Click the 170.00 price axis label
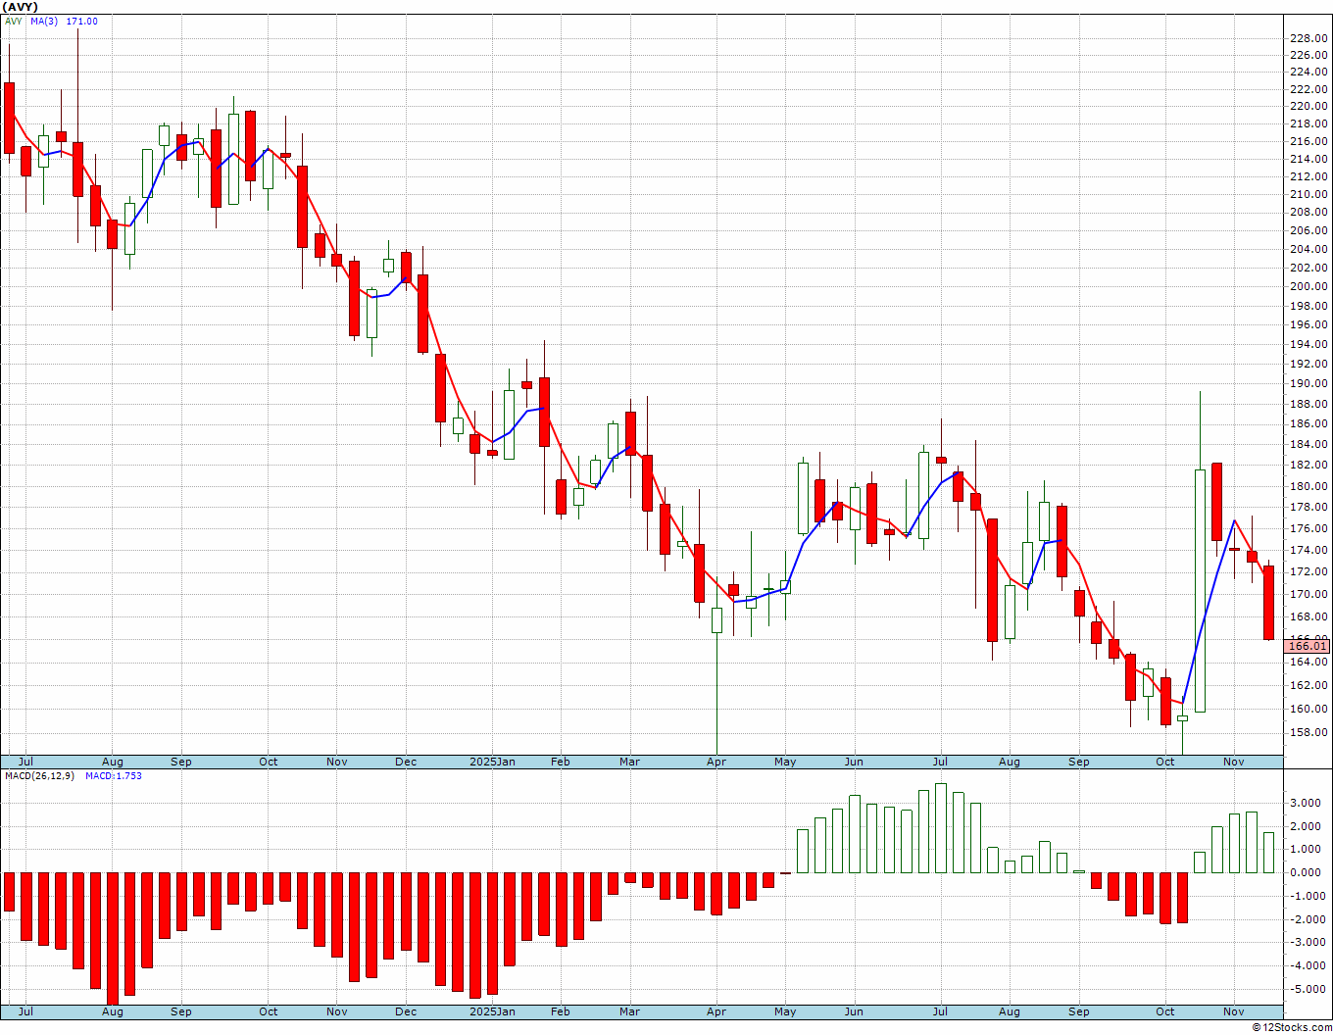Viewport: 1333px width, 1035px height. pos(1308,594)
